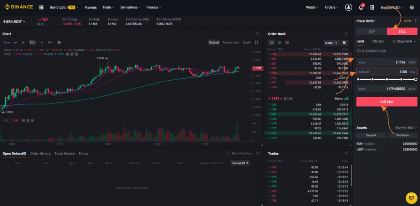Open VOL indicator settings icon

(x=28, y=120)
